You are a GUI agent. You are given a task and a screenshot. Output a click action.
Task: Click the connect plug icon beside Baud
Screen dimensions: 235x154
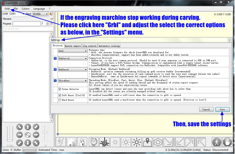click(51, 14)
